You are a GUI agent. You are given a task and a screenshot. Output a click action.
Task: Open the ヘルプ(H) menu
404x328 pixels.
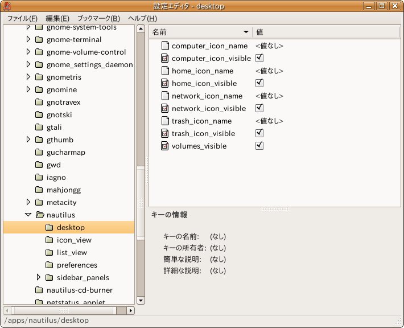point(142,18)
